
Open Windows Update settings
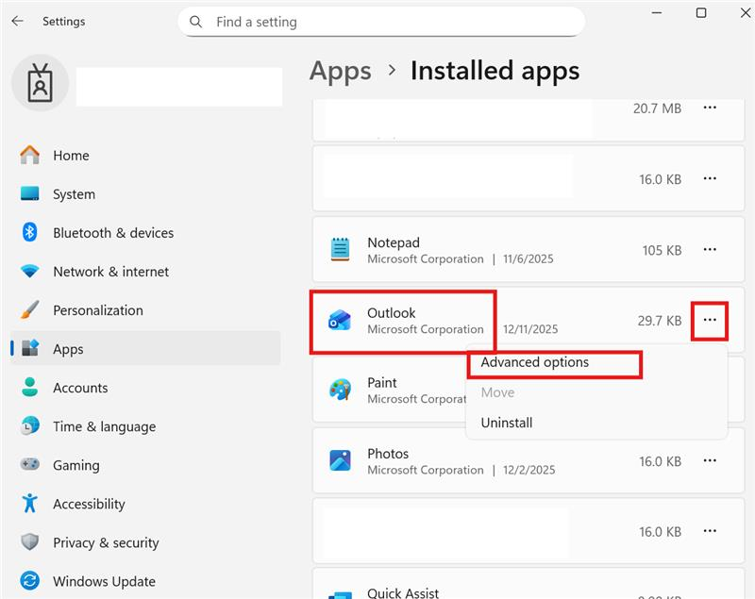145,581
